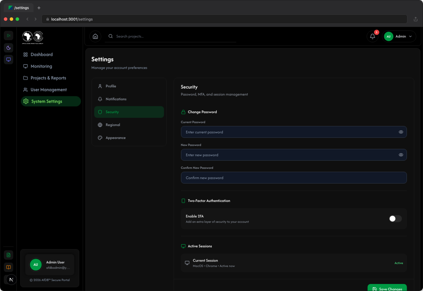Image resolution: width=423 pixels, height=291 pixels.
Task: Go home using the house icon
Action: tap(95, 36)
